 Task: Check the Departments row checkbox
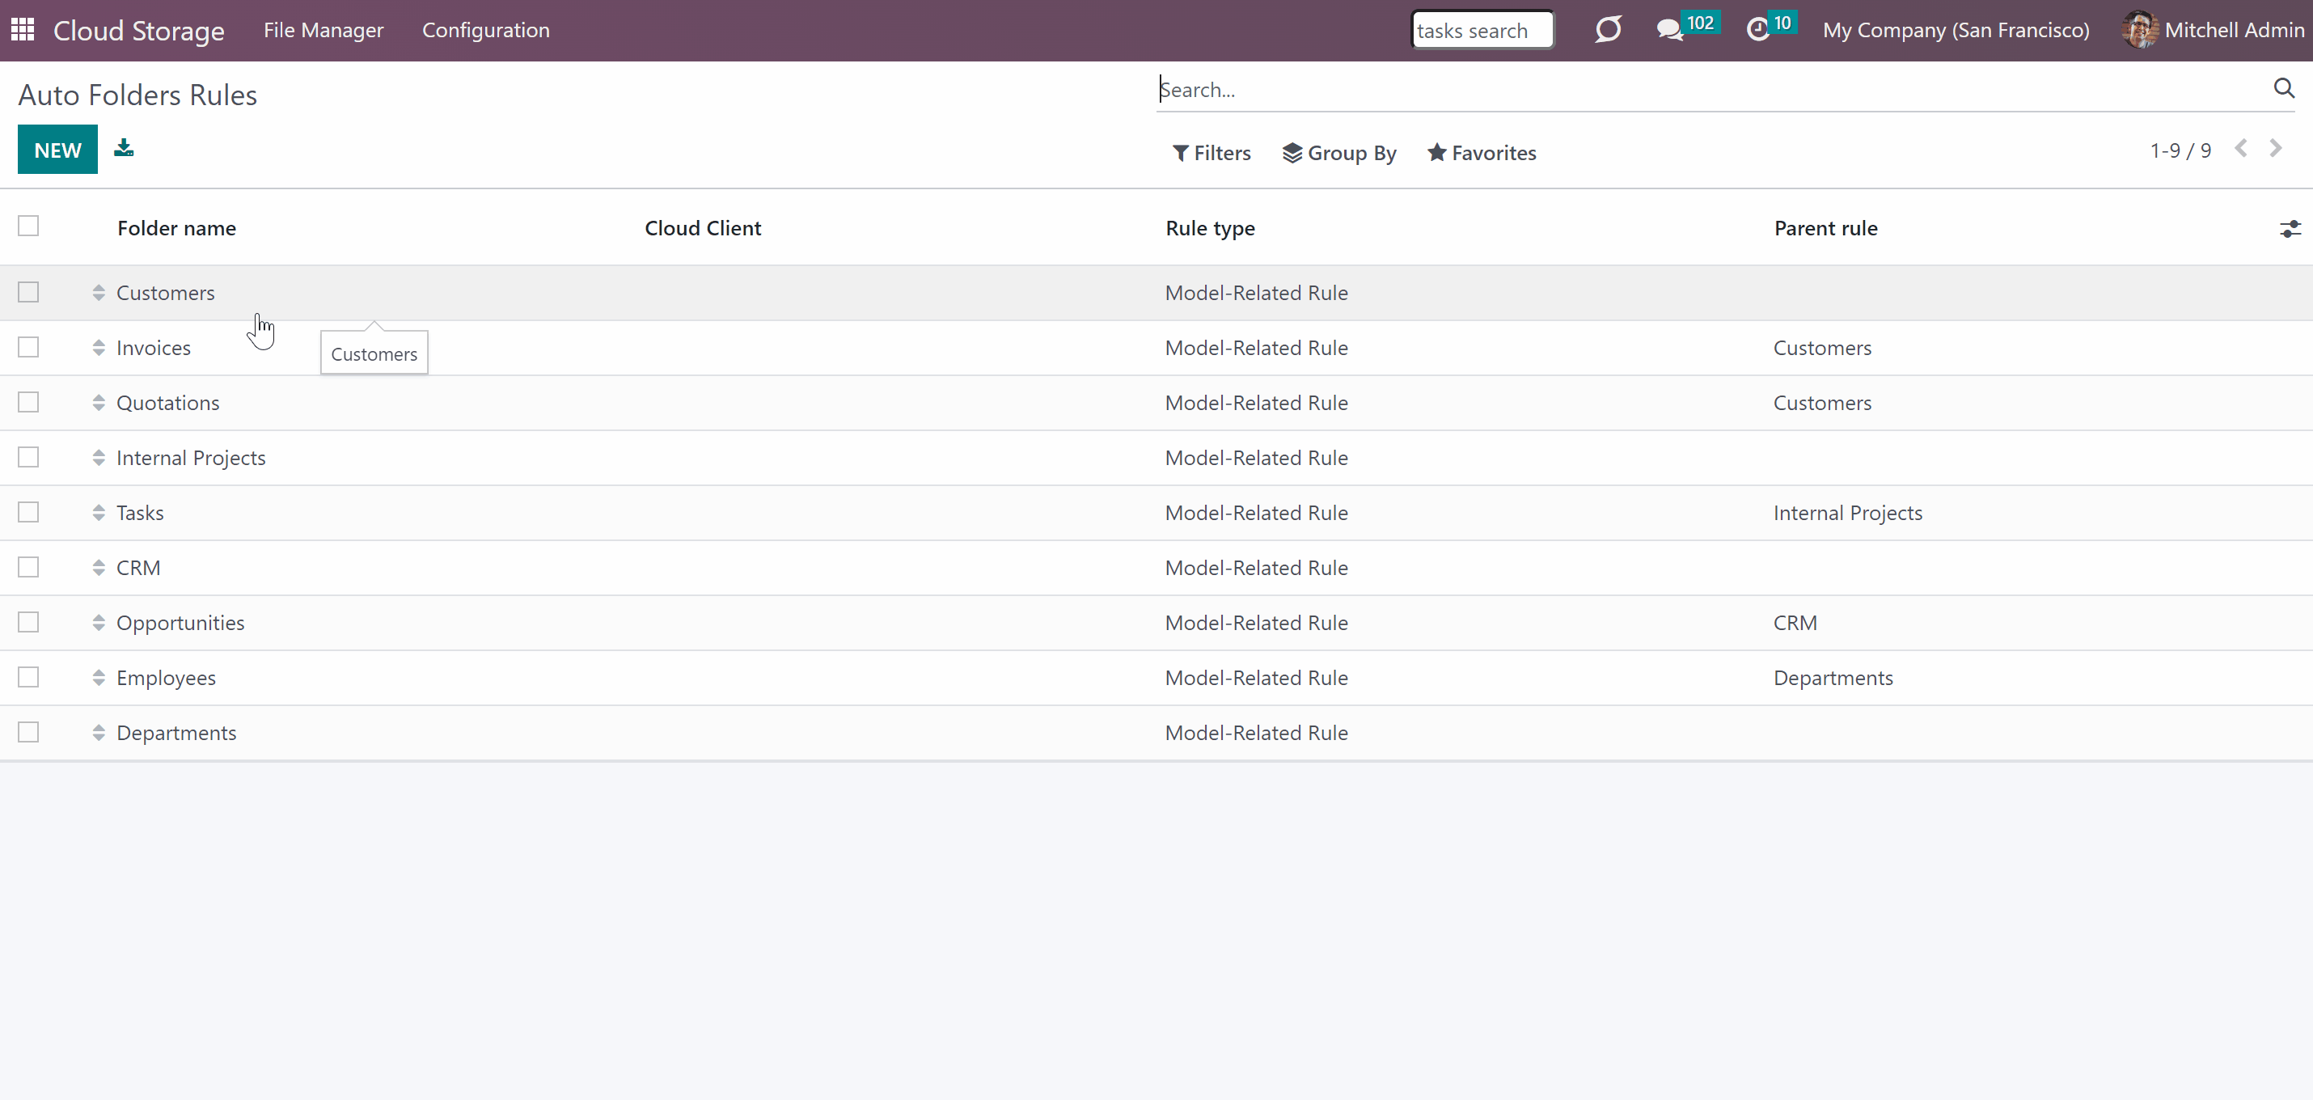click(29, 732)
